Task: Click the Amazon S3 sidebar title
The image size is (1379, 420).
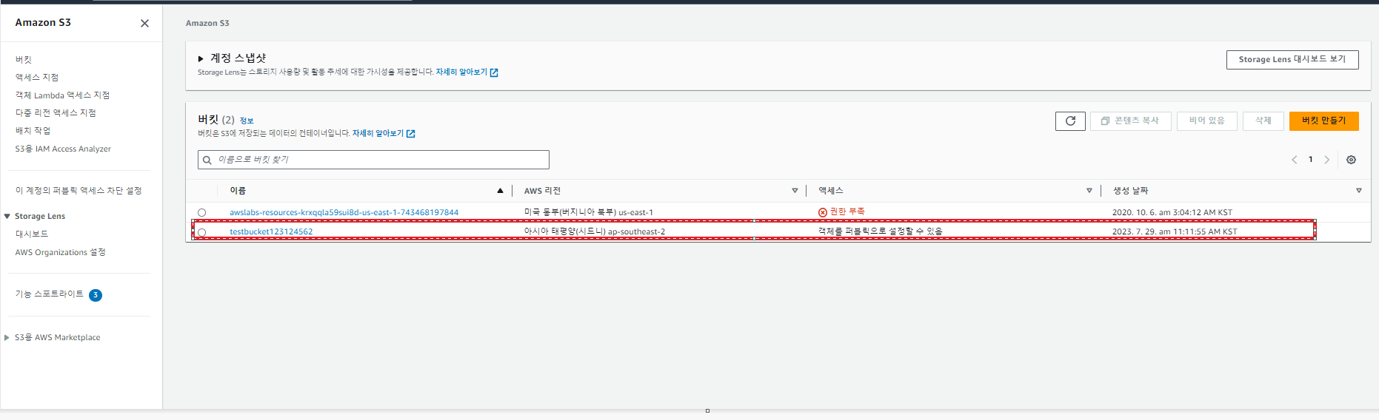Action: coord(43,23)
